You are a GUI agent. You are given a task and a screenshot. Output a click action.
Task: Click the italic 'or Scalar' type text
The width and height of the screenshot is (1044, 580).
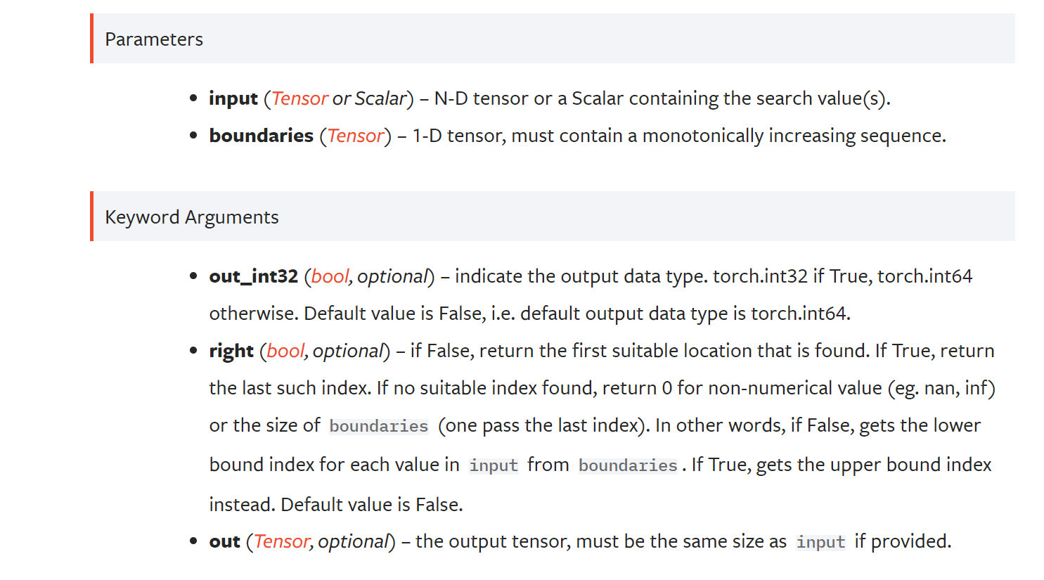pyautogui.click(x=370, y=98)
